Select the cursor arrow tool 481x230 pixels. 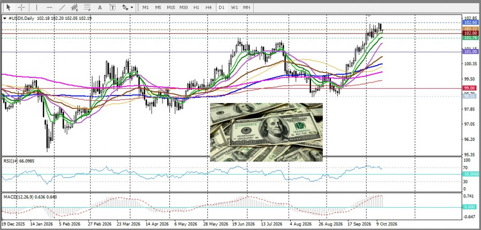[x=8, y=7]
